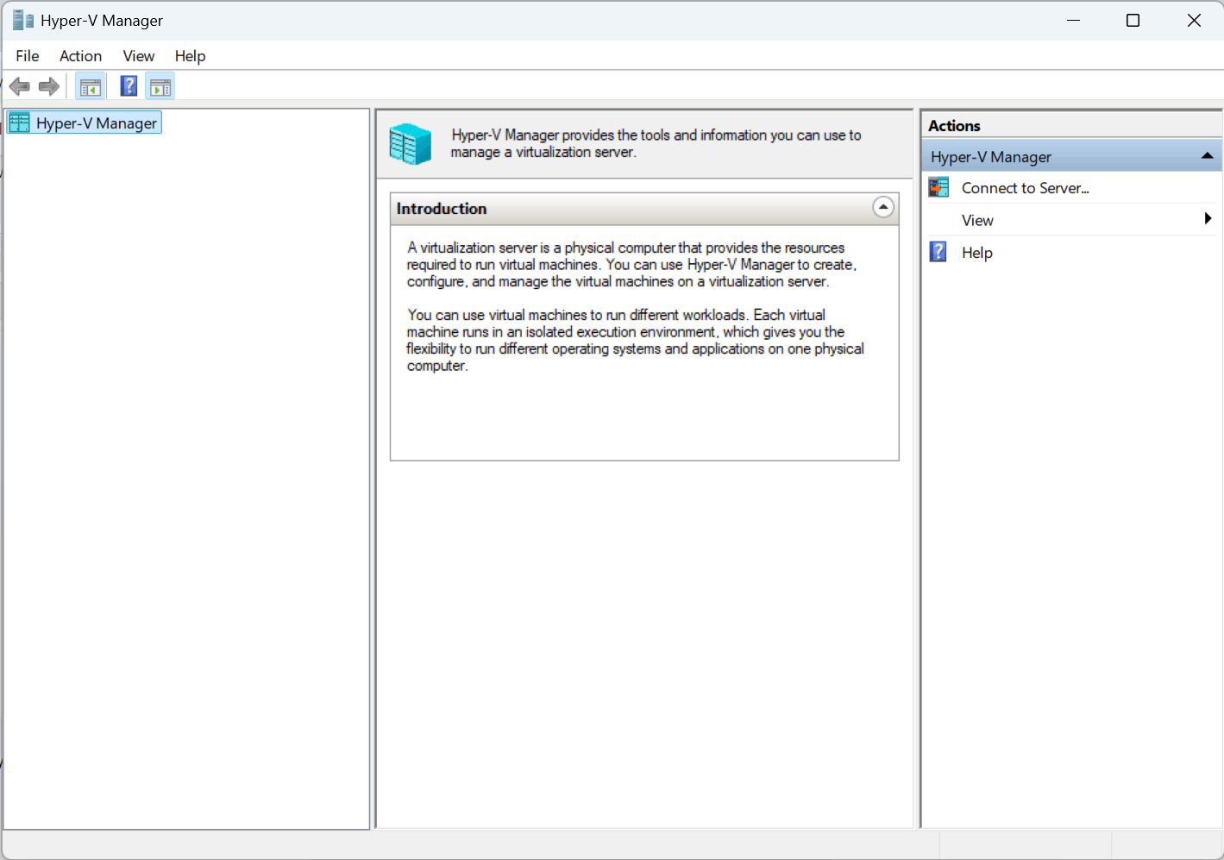Screen dimensions: 1224x860
Task: Maximize the Hyper-V Manager window
Action: point(1133,20)
